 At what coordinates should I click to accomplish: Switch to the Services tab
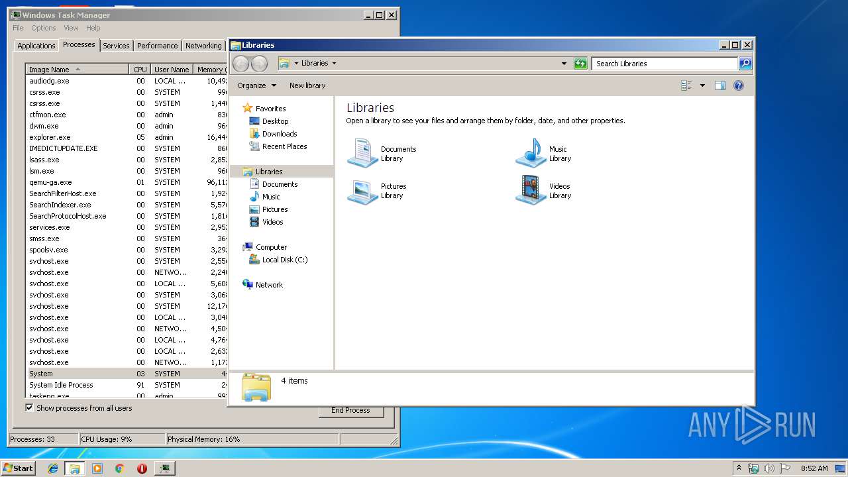(x=116, y=46)
